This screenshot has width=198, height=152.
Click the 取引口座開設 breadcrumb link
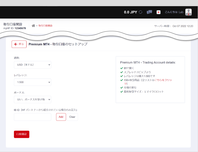click(45, 26)
